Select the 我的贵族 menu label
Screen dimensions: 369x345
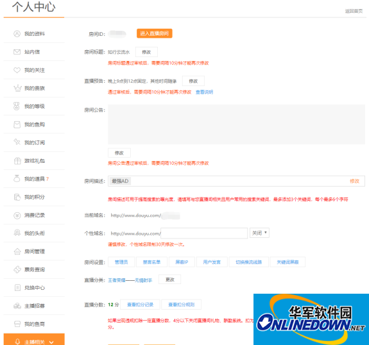(35, 88)
